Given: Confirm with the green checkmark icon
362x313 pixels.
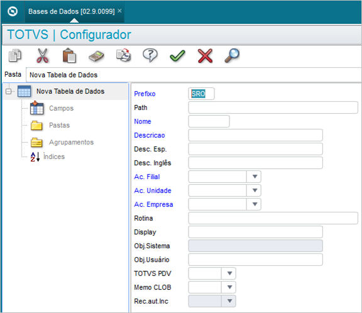Looking at the screenshot, I should click(177, 56).
